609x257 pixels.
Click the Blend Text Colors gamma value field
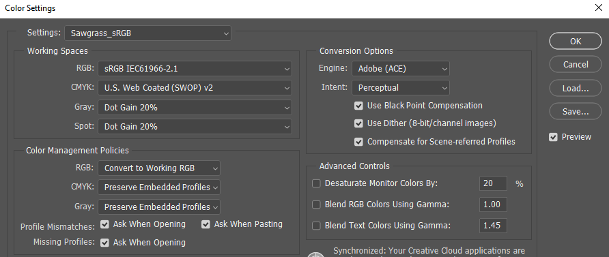click(x=493, y=225)
